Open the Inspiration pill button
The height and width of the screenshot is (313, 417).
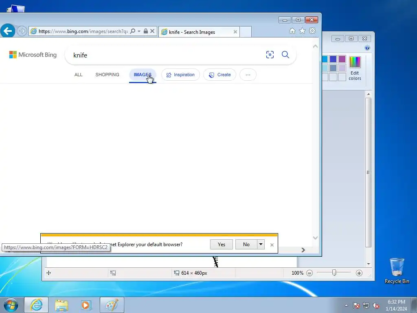(180, 75)
